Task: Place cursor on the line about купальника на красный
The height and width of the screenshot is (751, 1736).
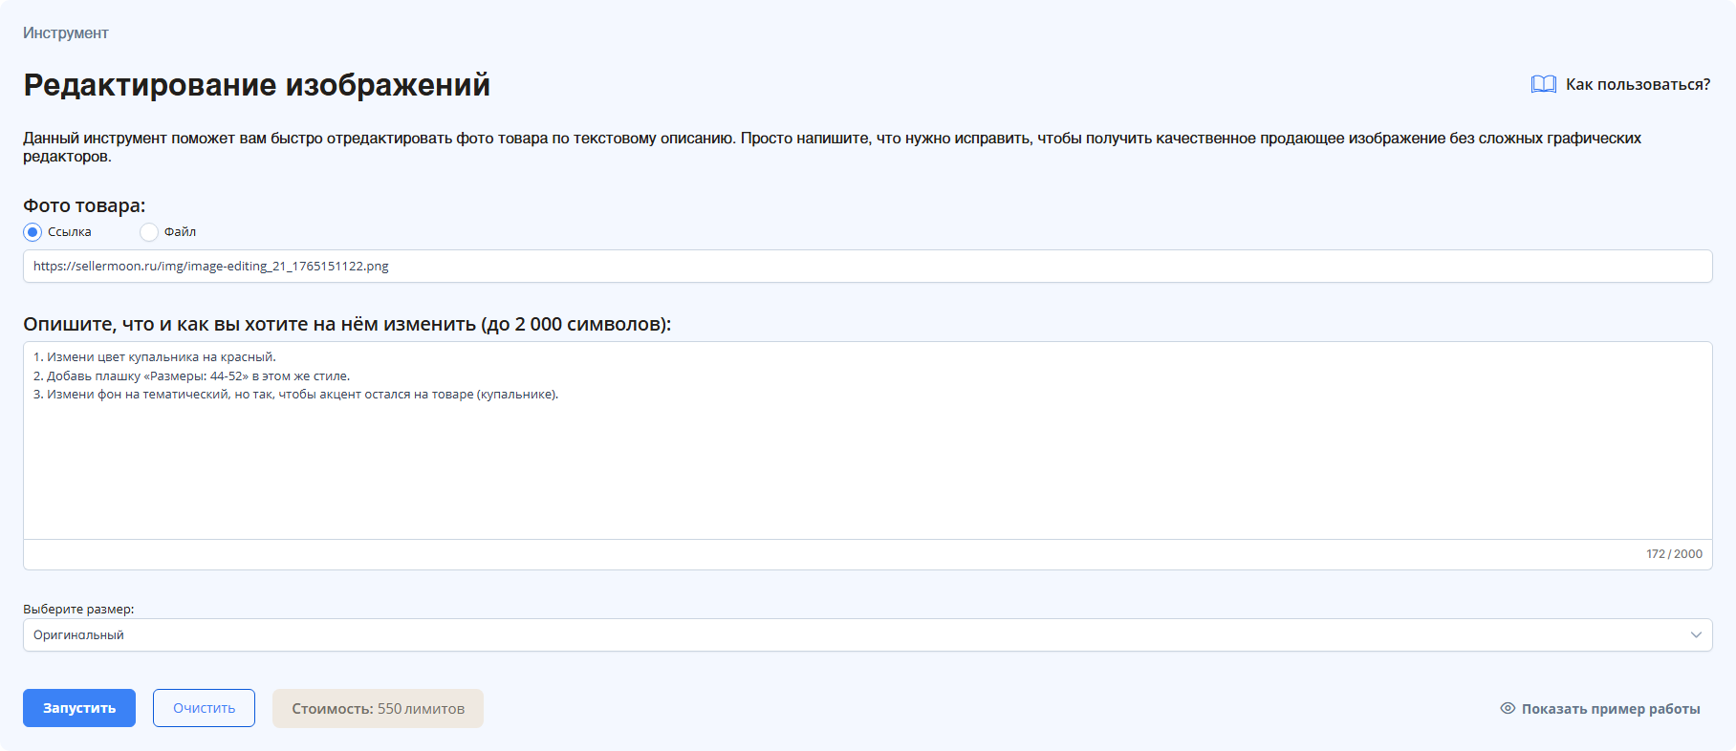Action: pos(161,357)
